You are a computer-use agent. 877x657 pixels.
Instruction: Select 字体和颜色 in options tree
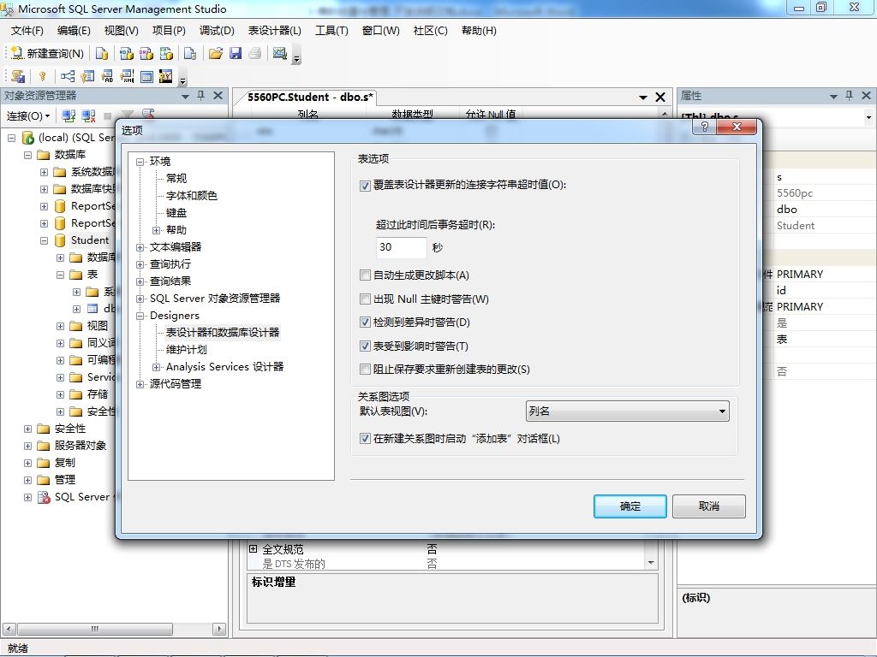(191, 196)
